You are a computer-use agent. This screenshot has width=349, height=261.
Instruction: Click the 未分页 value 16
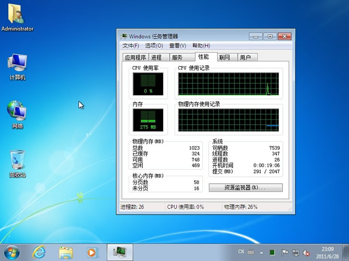click(x=196, y=188)
